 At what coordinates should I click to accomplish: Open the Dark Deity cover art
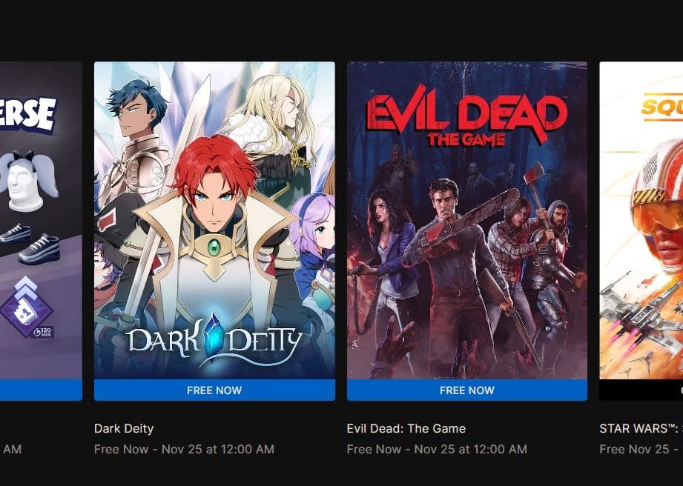tap(214, 220)
